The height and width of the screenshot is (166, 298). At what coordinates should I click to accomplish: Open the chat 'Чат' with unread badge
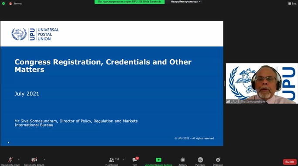135,161
